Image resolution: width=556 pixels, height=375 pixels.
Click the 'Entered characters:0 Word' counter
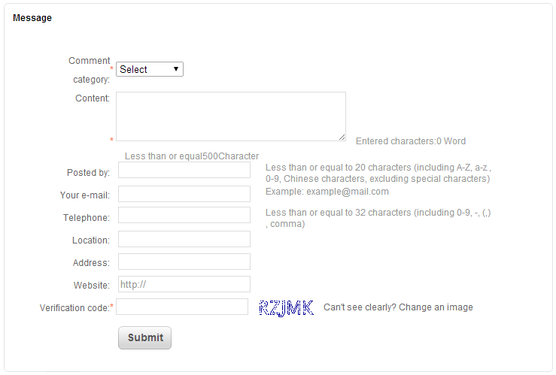410,141
